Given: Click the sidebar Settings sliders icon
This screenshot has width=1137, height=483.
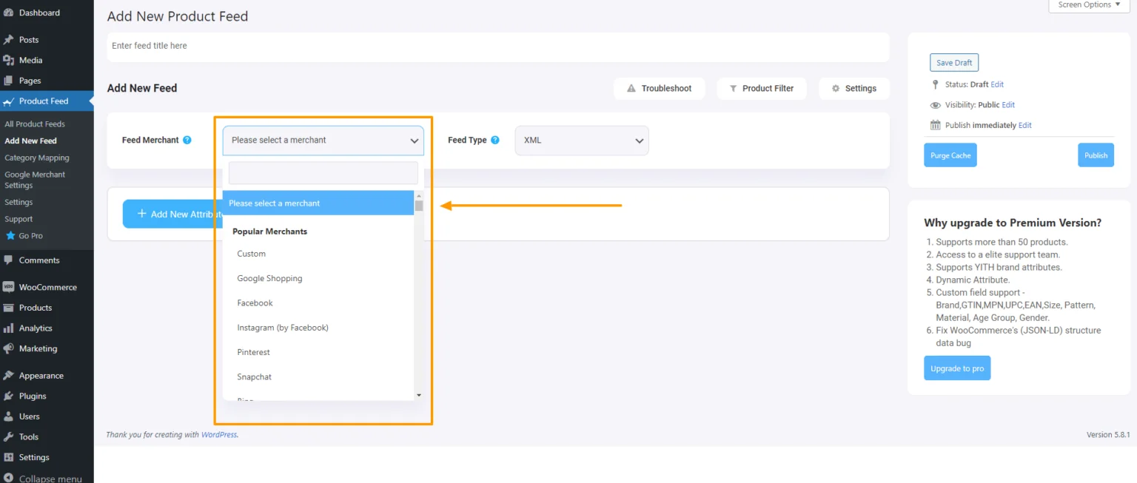Looking at the screenshot, I should (x=9, y=457).
